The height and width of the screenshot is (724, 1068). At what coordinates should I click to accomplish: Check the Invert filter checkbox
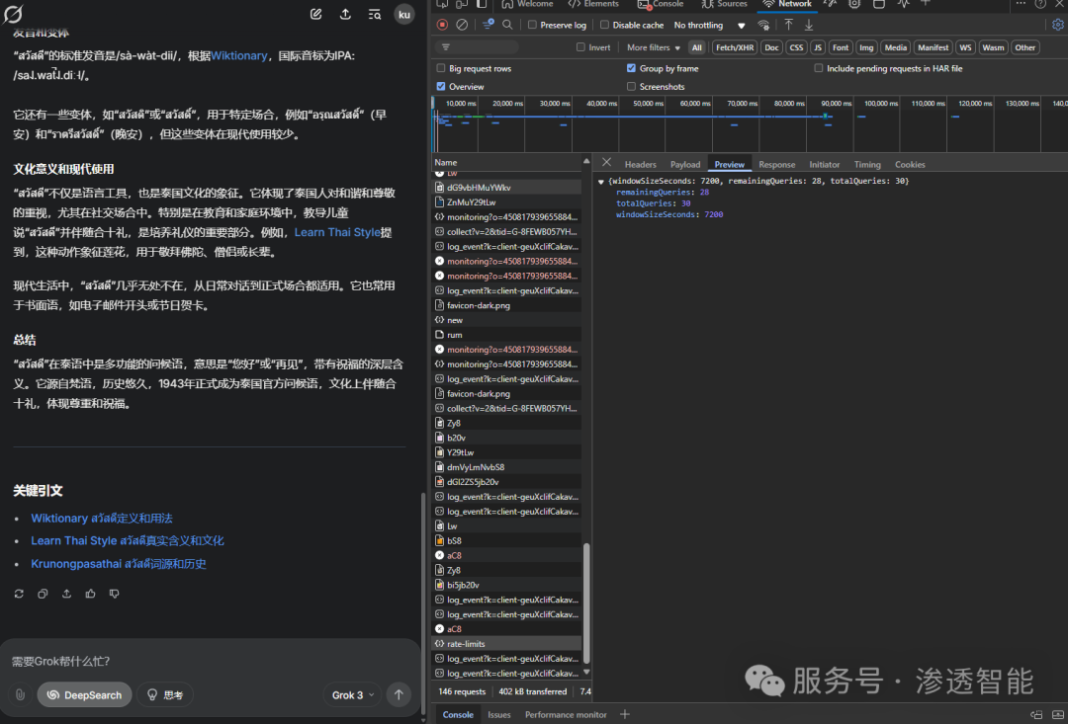pos(581,47)
